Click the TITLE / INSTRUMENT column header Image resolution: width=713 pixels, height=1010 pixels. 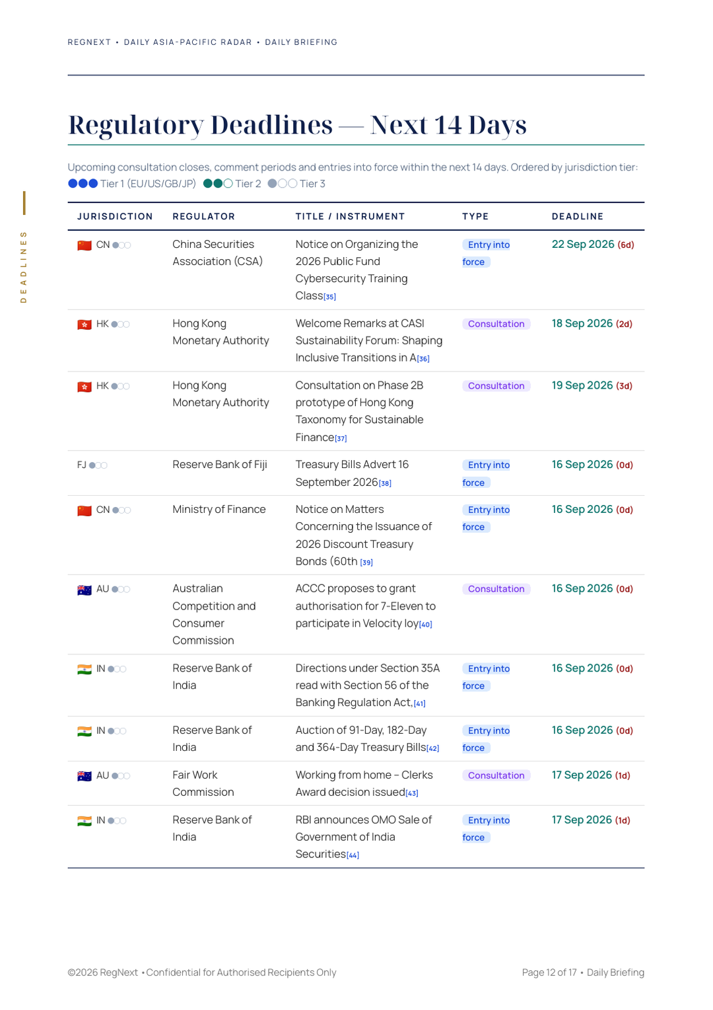350,216
